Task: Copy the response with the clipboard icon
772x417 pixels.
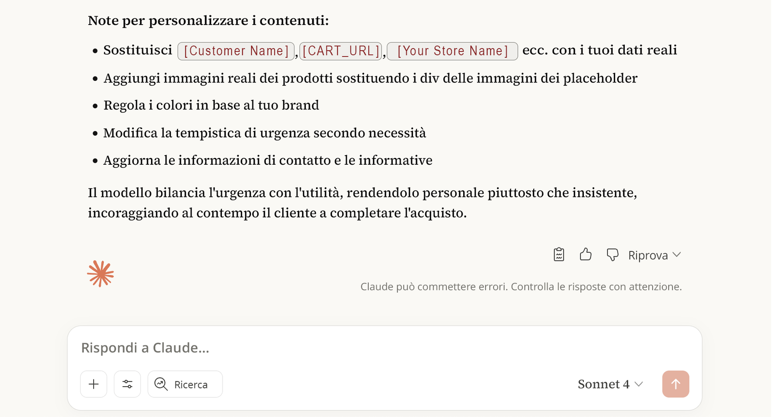Action: [x=559, y=254]
